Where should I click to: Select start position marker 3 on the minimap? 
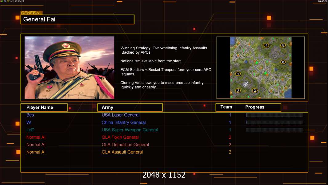[x=255, y=91]
